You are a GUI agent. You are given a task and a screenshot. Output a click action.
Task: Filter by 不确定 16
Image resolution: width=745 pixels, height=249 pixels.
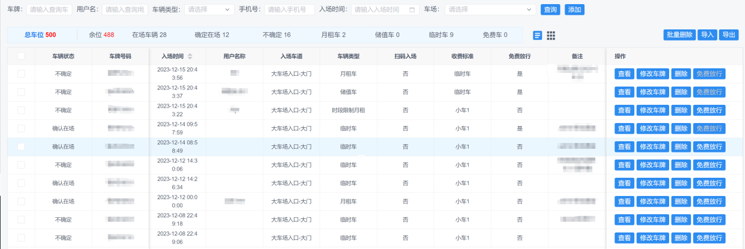point(276,35)
